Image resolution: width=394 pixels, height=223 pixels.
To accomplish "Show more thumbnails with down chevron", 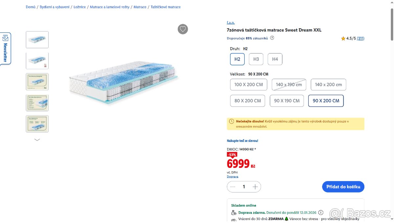I will point(37,140).
